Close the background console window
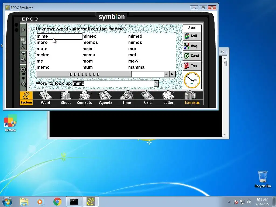Viewport: 276px width, 207px height. 223,52
